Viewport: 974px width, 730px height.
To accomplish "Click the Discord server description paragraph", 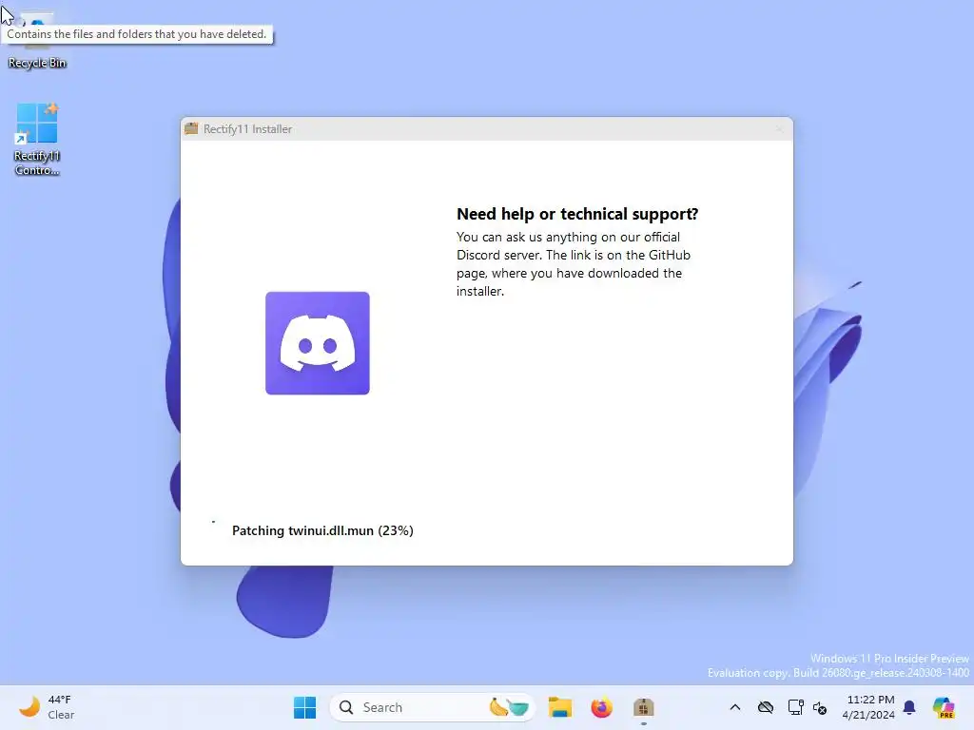I will click(574, 264).
